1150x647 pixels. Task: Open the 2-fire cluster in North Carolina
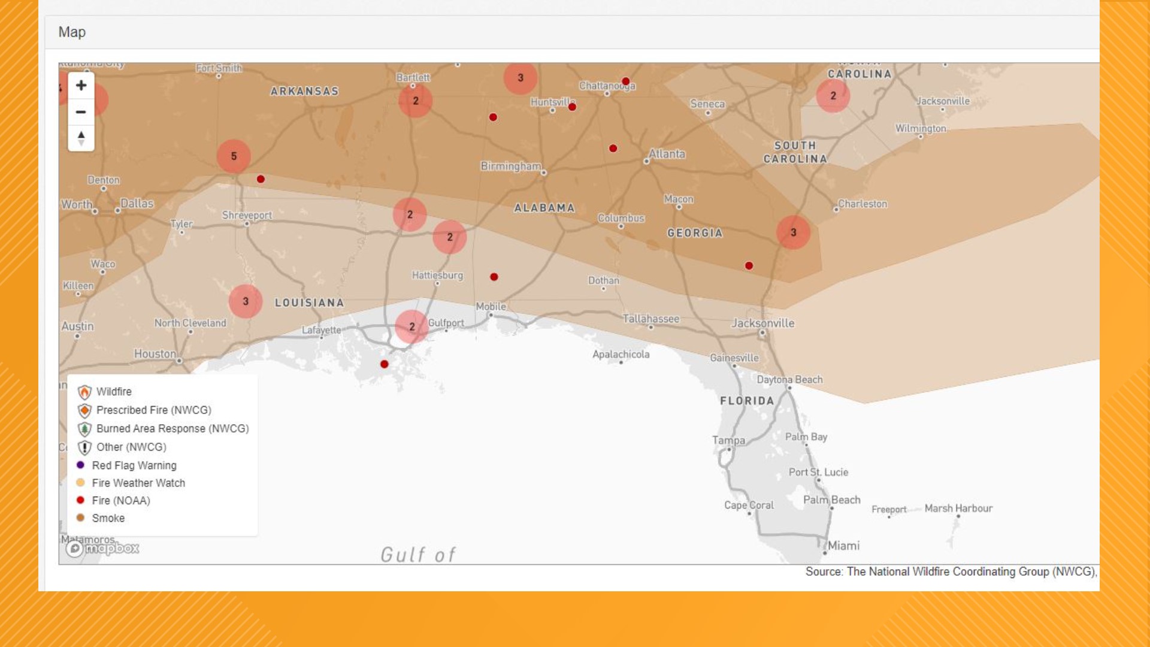(833, 96)
